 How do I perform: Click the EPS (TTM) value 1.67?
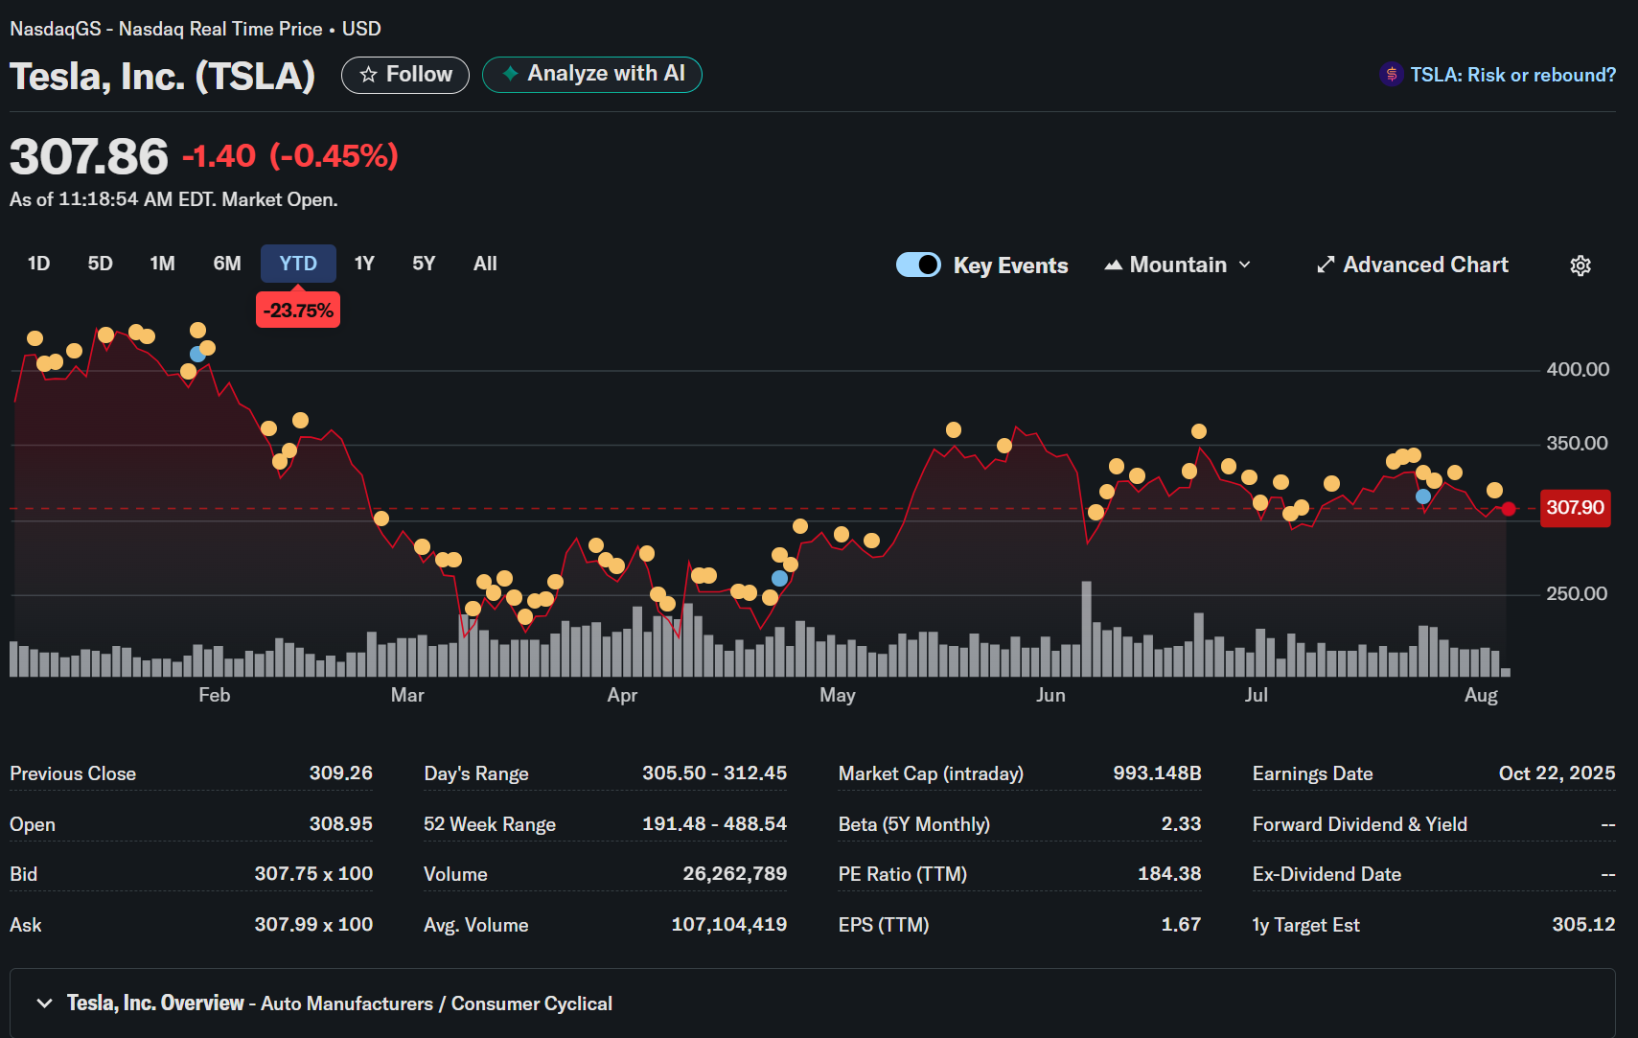pyautogui.click(x=1181, y=924)
